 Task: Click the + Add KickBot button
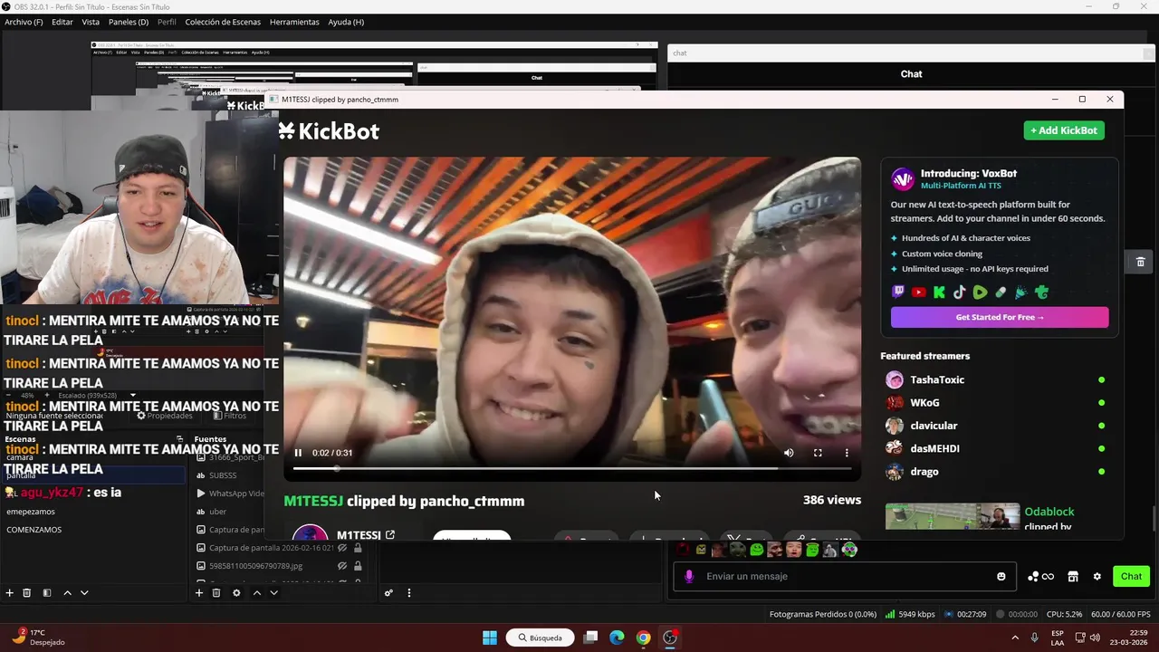coord(1064,130)
